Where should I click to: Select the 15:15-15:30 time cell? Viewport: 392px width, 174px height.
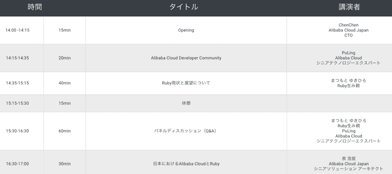17,103
